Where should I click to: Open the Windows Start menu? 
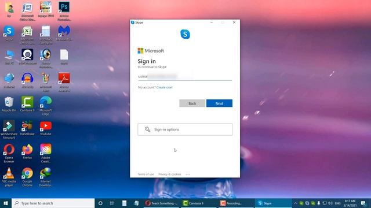pyautogui.click(x=6, y=203)
